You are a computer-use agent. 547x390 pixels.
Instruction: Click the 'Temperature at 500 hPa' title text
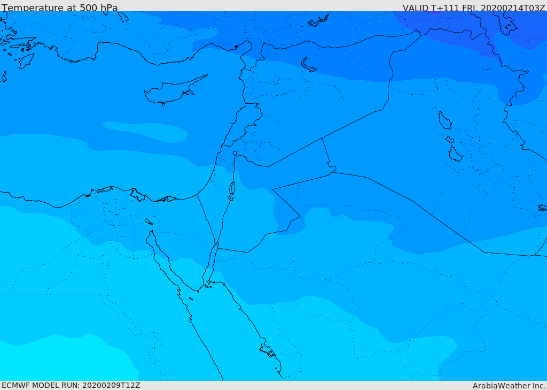click(60, 7)
